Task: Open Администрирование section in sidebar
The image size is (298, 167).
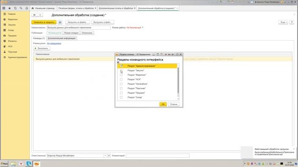Action: click(x=17, y=57)
